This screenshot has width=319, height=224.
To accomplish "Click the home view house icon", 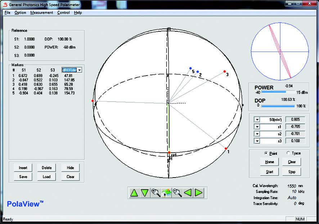I will click(166, 193).
